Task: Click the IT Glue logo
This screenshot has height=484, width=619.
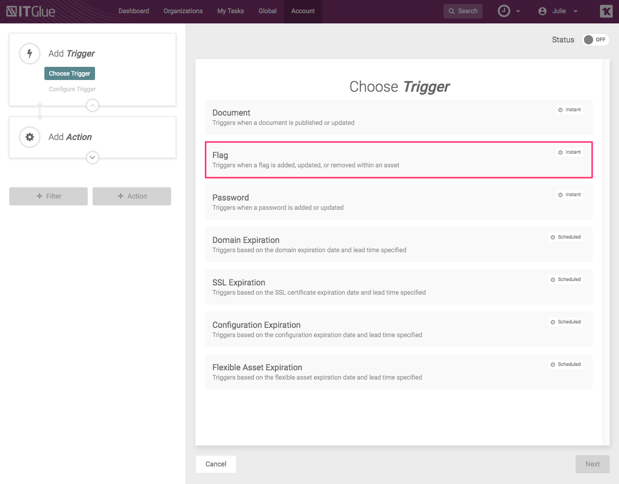Action: (x=31, y=11)
